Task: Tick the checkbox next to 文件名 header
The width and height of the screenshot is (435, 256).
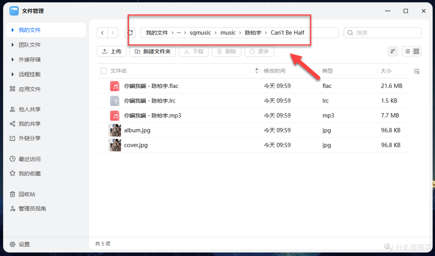Action: pyautogui.click(x=103, y=71)
